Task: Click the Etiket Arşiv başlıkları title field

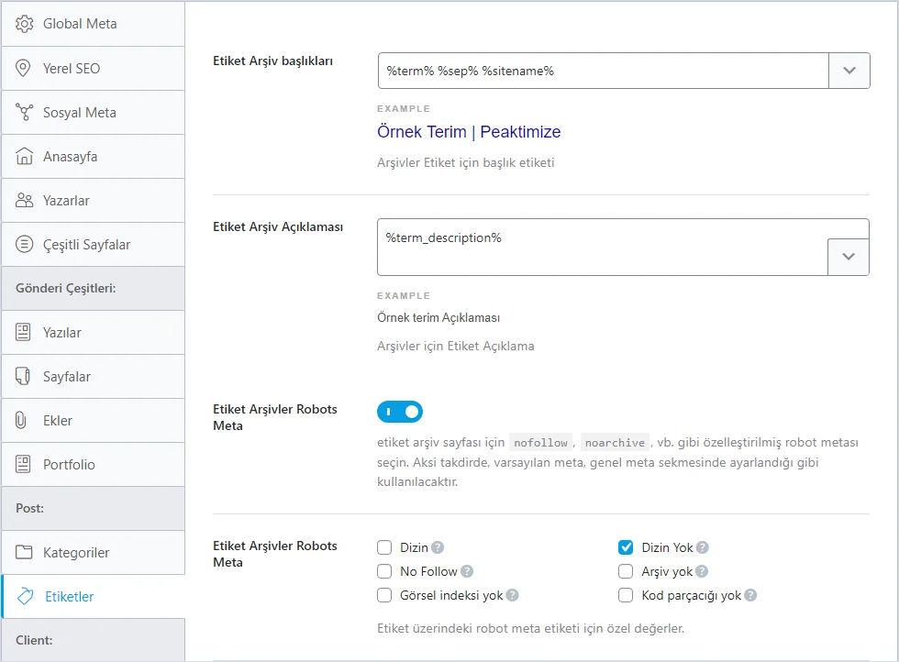Action: (604, 71)
